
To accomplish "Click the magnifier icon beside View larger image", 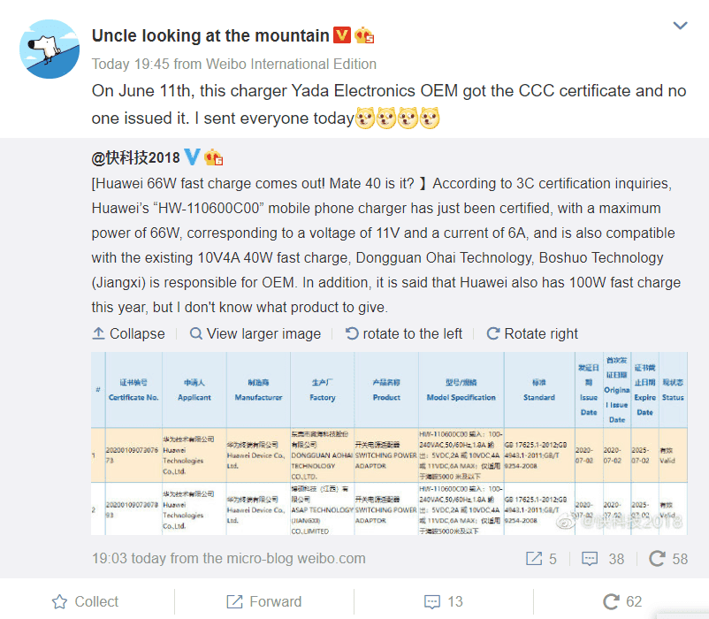I will point(195,333).
